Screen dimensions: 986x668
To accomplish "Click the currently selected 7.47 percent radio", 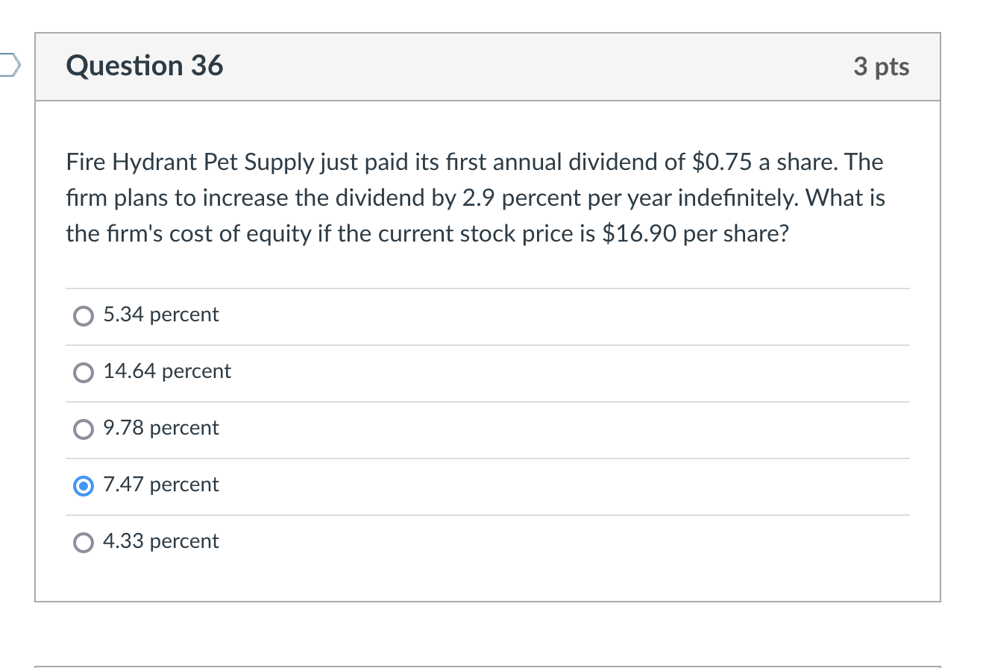I will click(x=83, y=485).
